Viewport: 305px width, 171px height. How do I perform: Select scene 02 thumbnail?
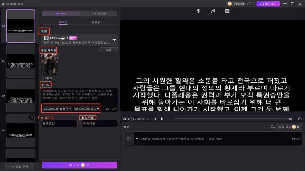21,61
